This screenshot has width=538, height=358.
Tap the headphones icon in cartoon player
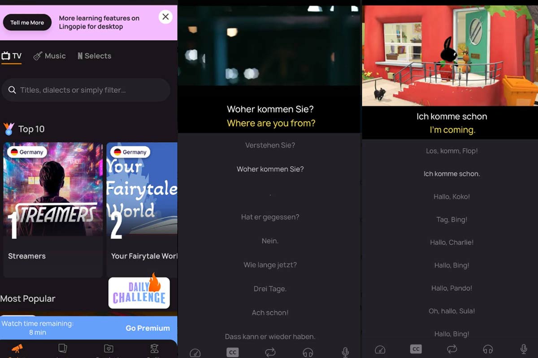pos(488,349)
